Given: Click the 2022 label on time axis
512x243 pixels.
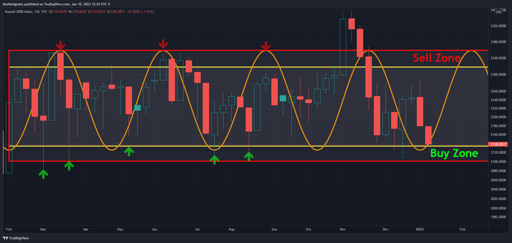Looking at the screenshot, I should coord(420,229).
